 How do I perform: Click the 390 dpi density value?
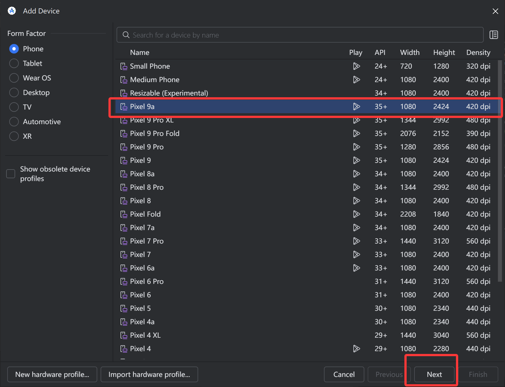tap(478, 133)
